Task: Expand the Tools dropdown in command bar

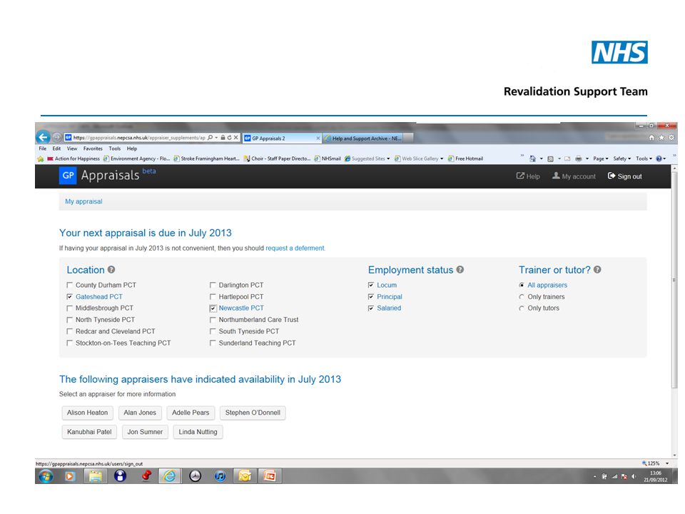Action: pyautogui.click(x=644, y=158)
